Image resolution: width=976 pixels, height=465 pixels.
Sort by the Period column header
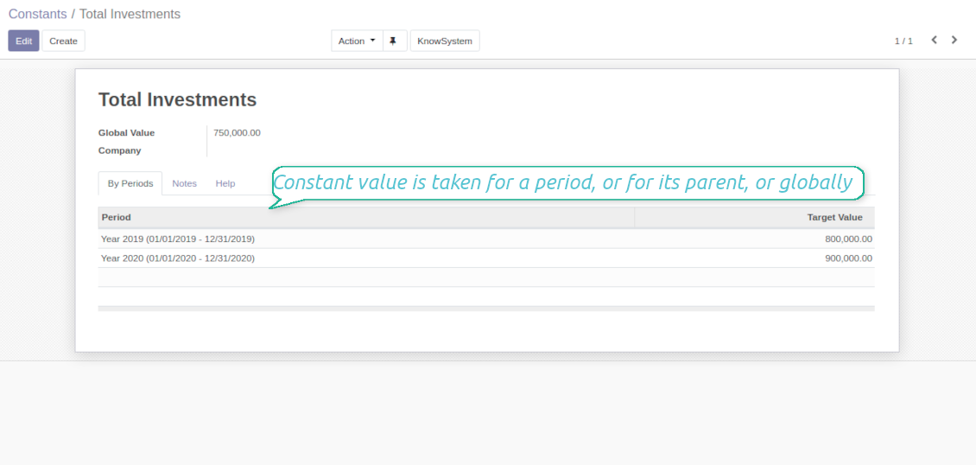pyautogui.click(x=117, y=217)
